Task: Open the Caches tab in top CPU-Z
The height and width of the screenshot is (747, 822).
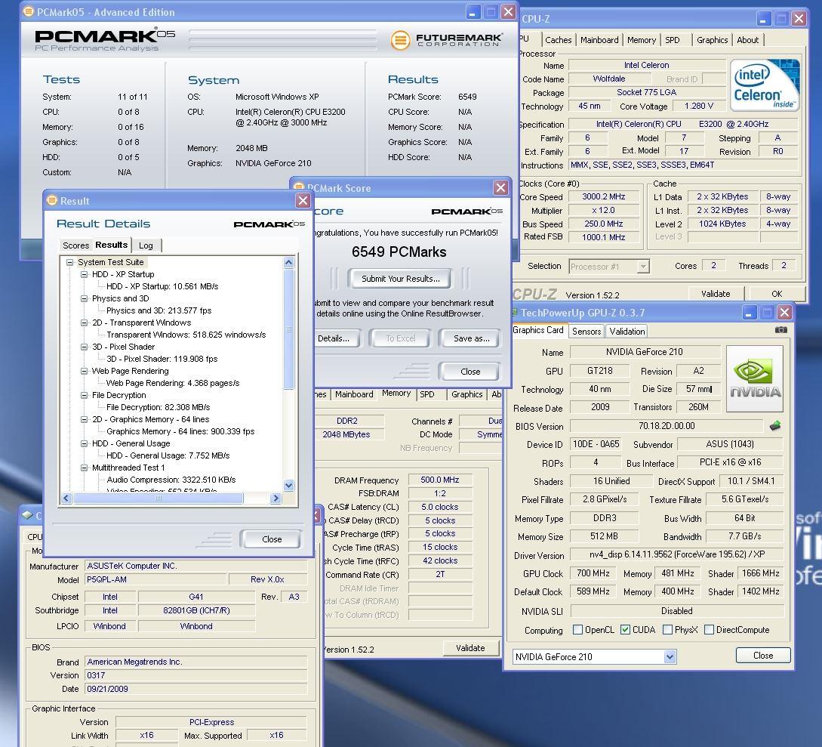Action: click(x=558, y=40)
